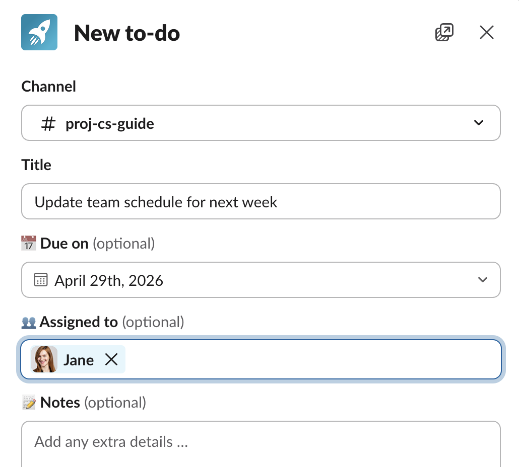
Task: Open the to-do in a new window
Action: [x=444, y=32]
